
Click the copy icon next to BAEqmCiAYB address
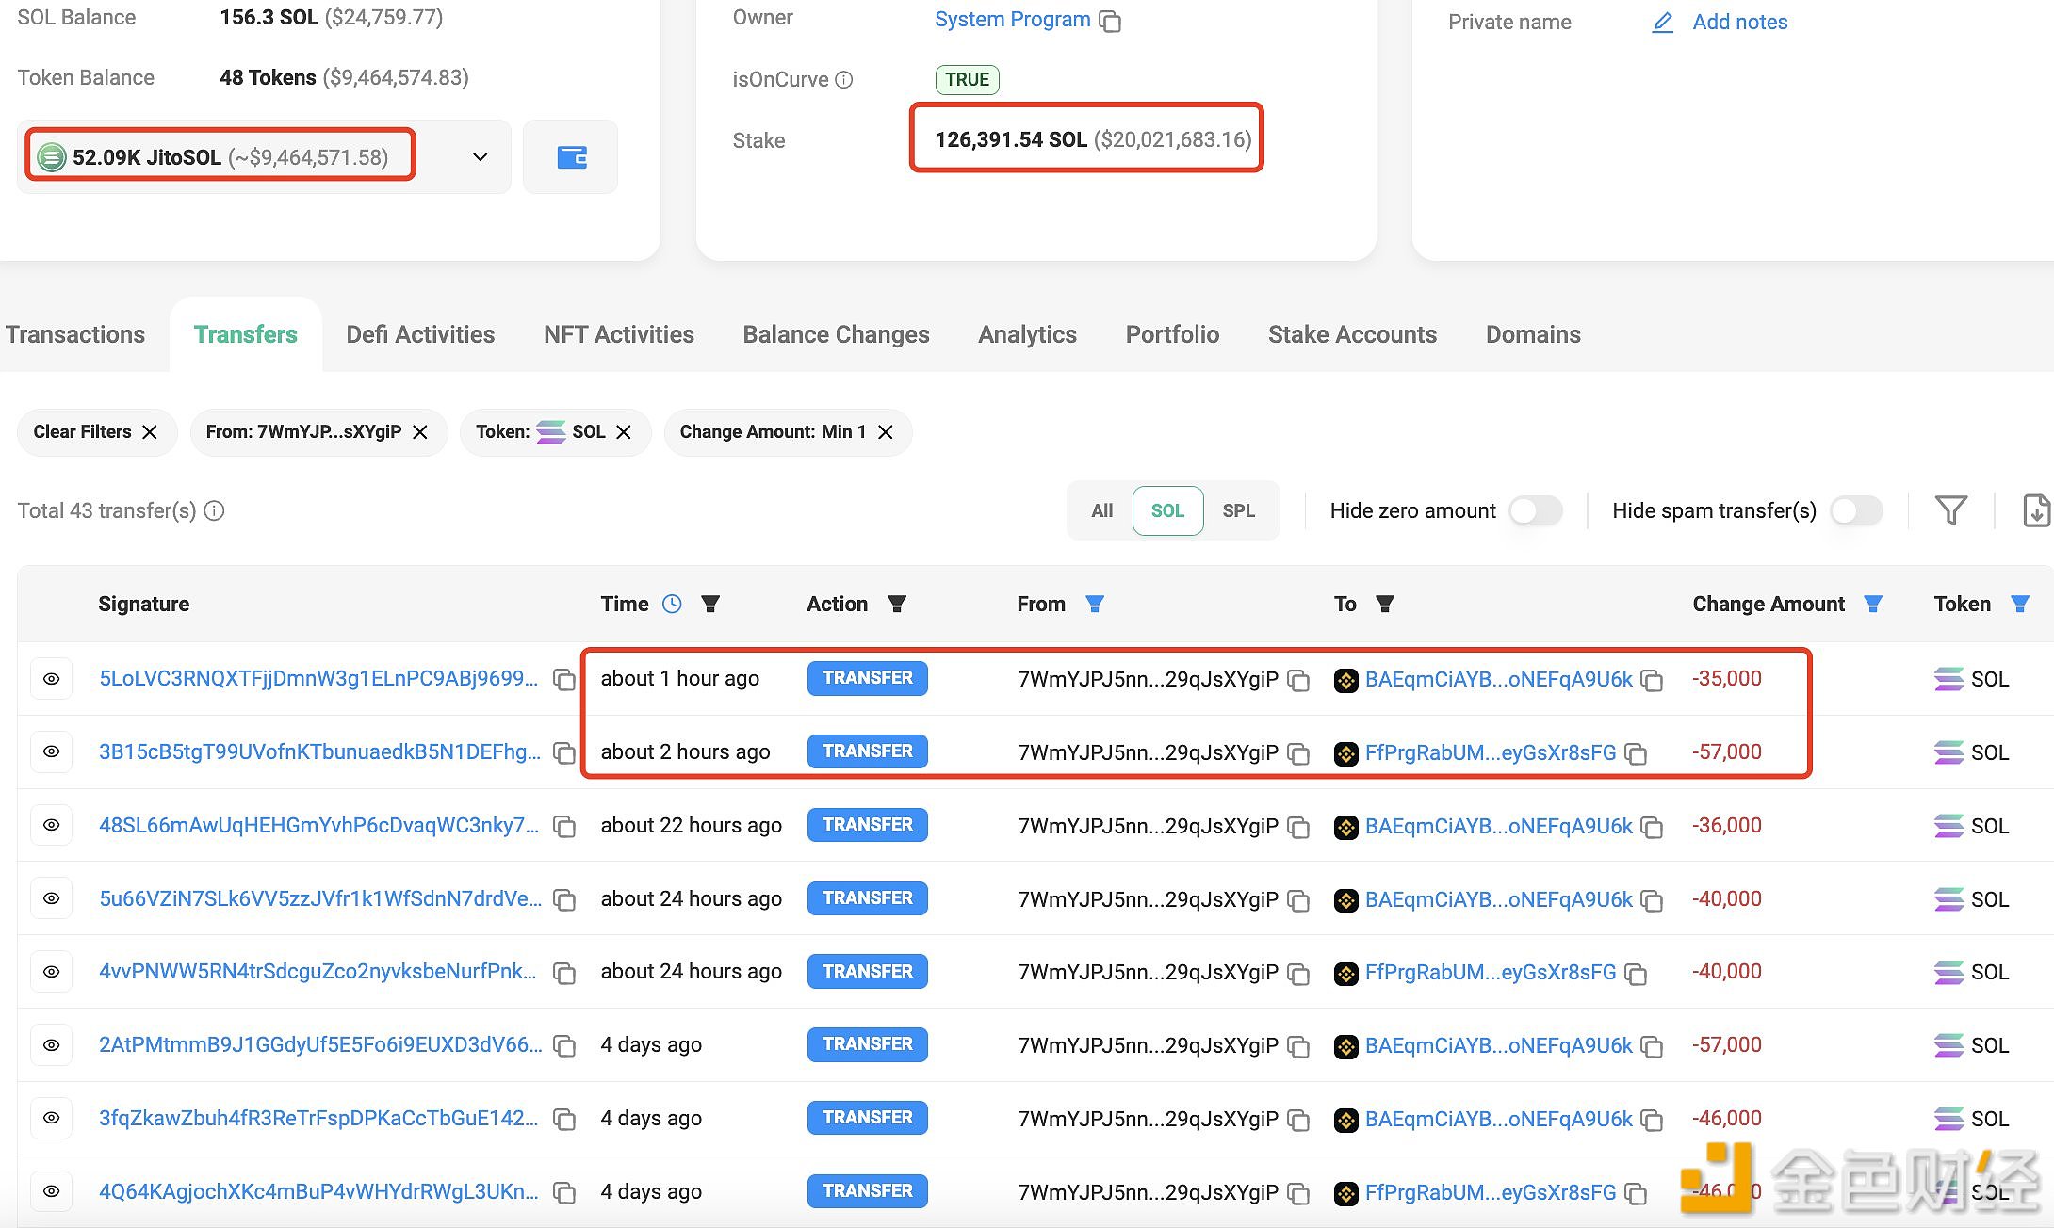point(1654,678)
